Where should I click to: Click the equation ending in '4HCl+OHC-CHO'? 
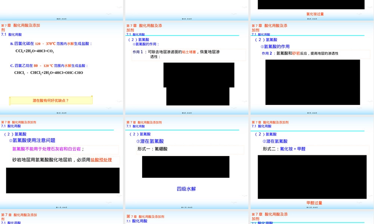point(49,73)
